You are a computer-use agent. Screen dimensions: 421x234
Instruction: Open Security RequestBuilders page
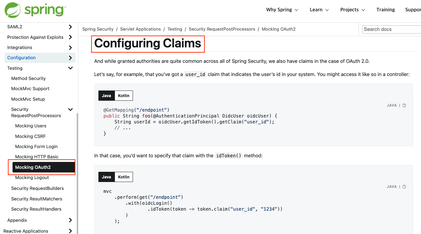38,188
